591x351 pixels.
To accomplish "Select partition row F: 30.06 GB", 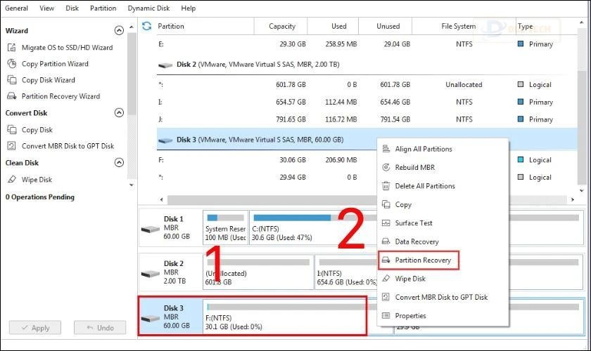I will 267,160.
